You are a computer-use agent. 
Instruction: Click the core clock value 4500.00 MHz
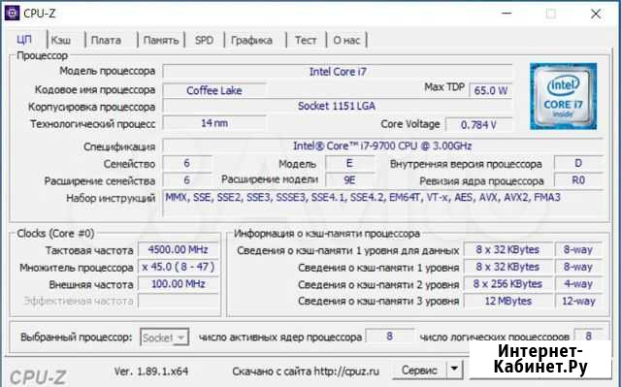(179, 249)
